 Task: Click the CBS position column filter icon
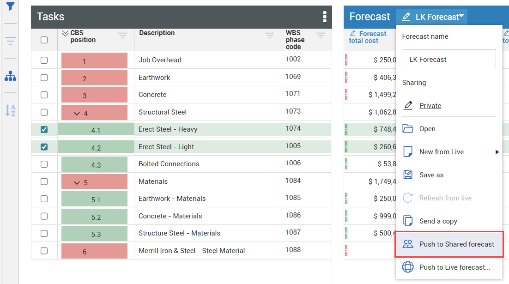point(122,36)
